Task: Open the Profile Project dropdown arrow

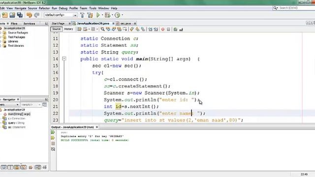Action: coord(123,15)
